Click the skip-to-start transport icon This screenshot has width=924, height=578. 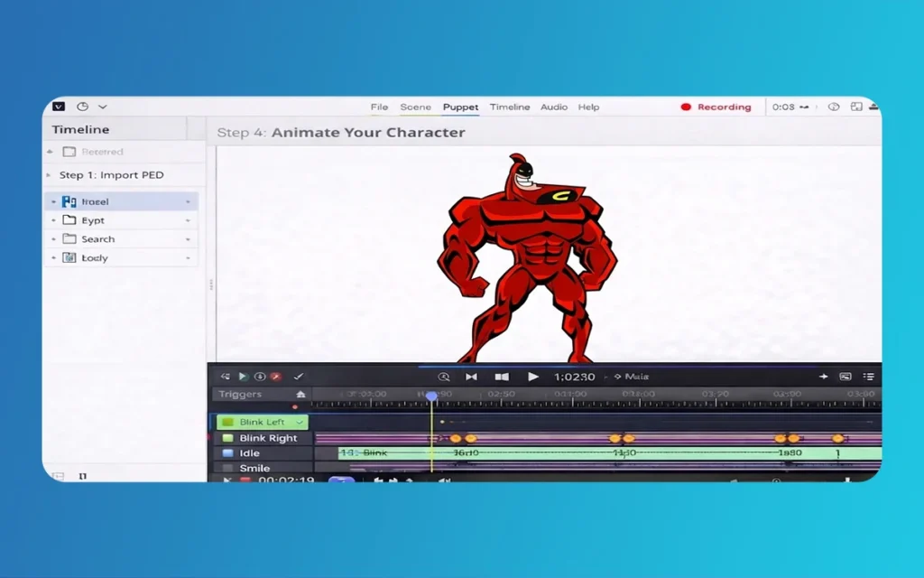pyautogui.click(x=471, y=377)
